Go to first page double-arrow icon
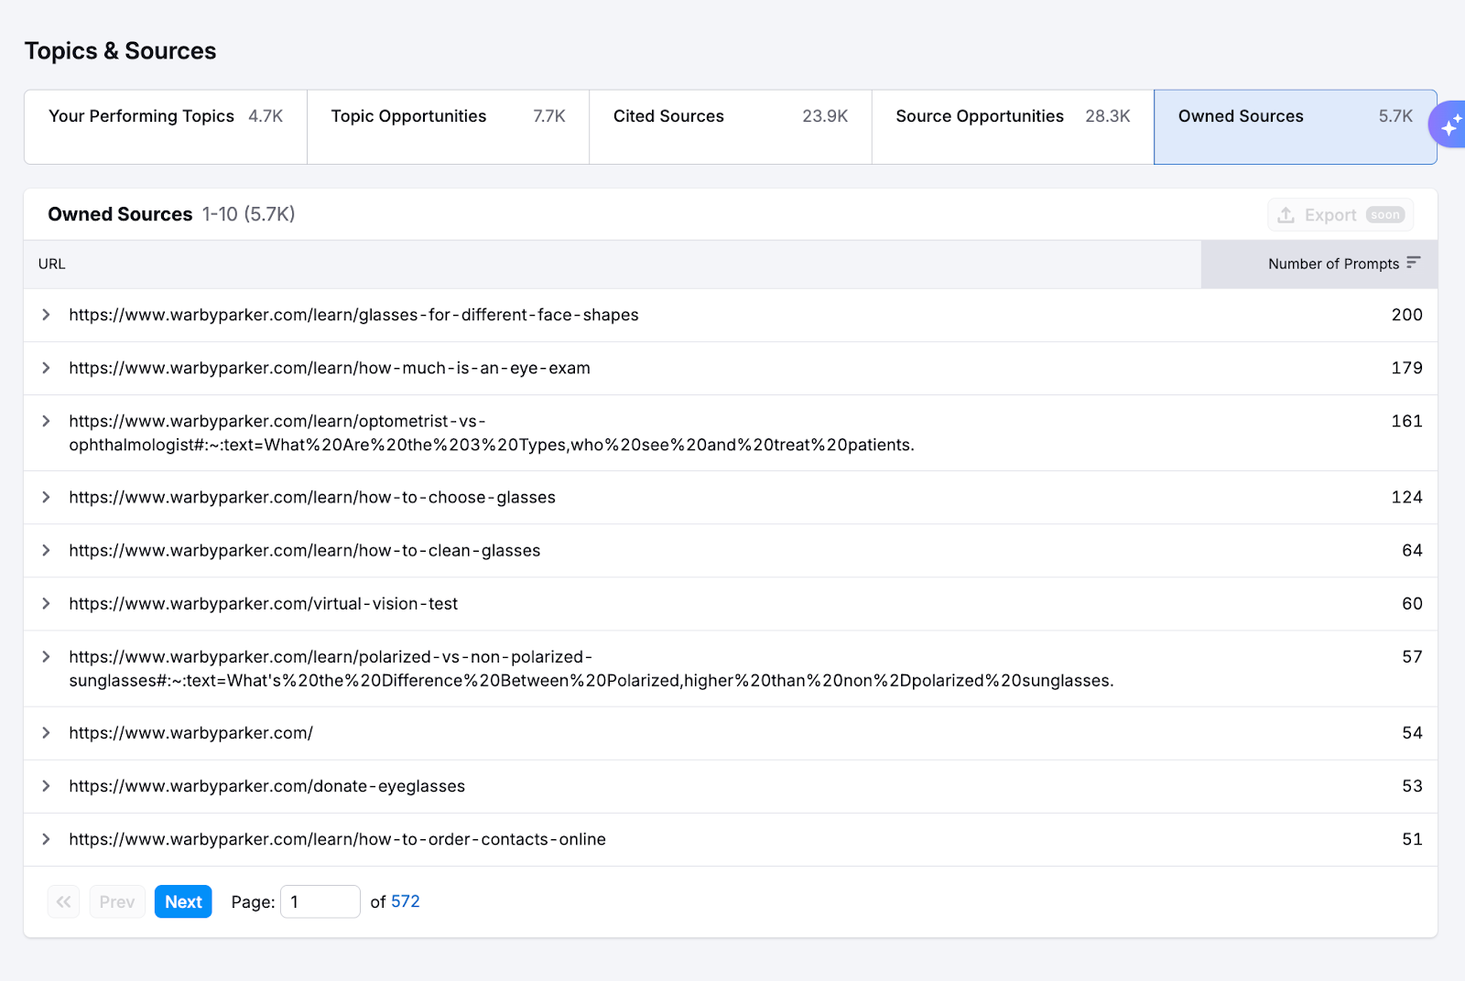1465x981 pixels. click(x=63, y=901)
